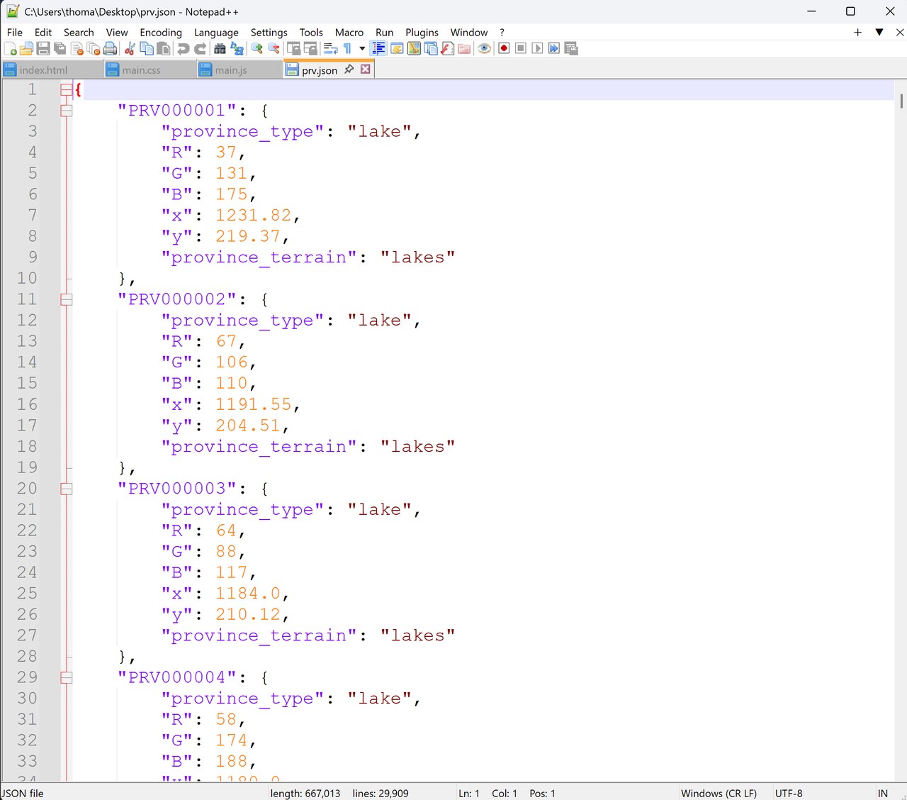The height and width of the screenshot is (800, 907).
Task: Unpin the prv.json tab pin icon
Action: pyautogui.click(x=348, y=69)
